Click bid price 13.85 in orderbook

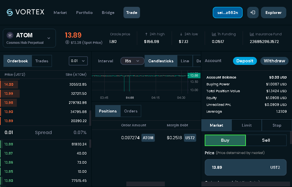pos(9,172)
